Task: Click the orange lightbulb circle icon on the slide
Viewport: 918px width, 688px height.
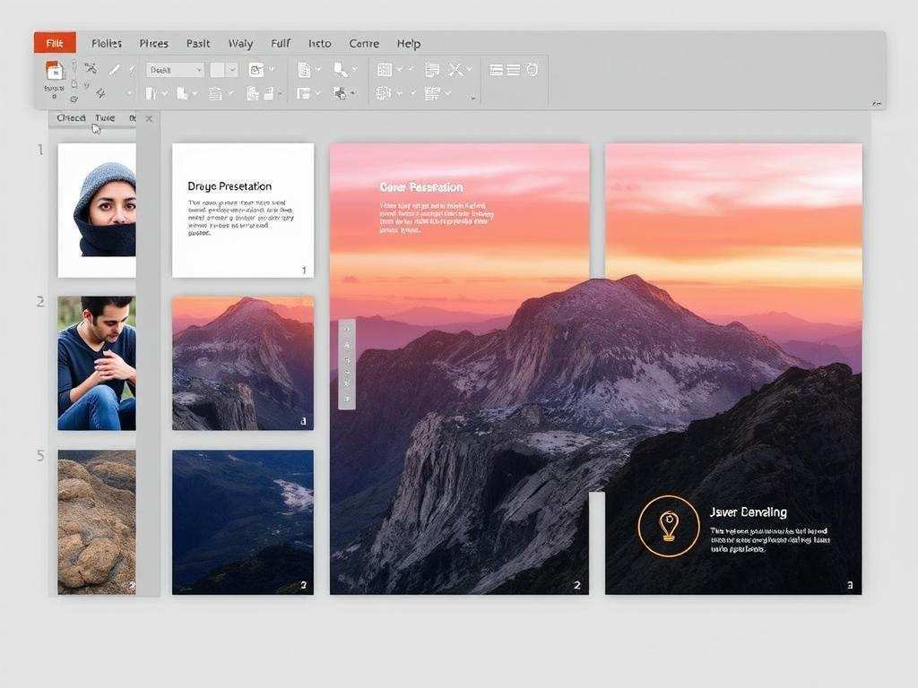Action: [x=668, y=526]
